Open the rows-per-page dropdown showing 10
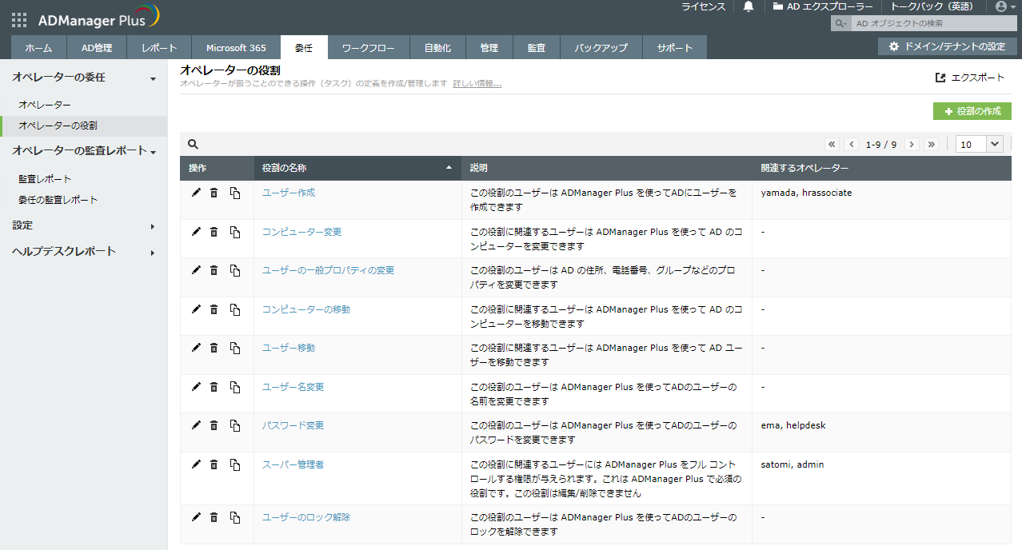The height and width of the screenshot is (550, 1022). pos(980,145)
